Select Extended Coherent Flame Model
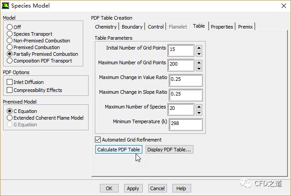291x196 pixels. (10, 118)
